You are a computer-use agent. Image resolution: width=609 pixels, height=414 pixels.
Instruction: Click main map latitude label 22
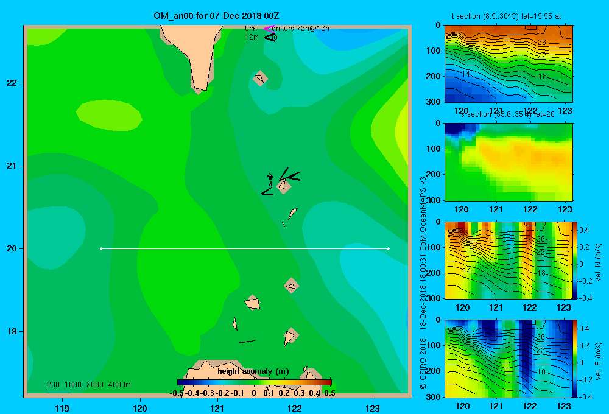coord(12,83)
